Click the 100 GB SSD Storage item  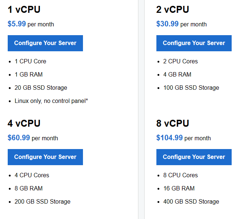coord(191,88)
